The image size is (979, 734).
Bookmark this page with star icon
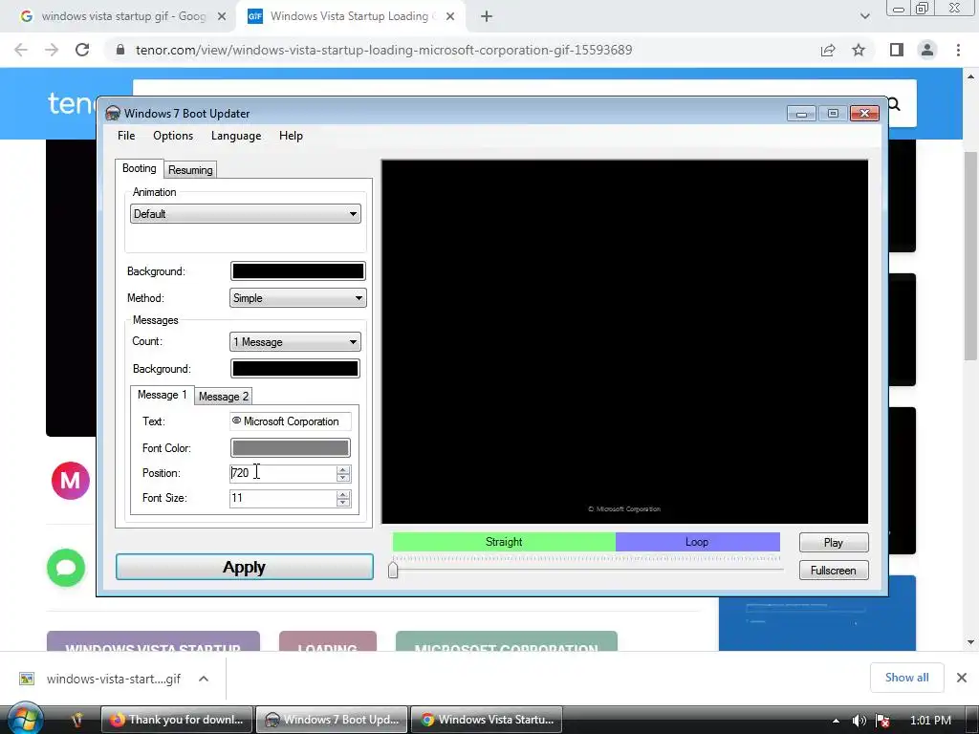pyautogui.click(x=859, y=50)
